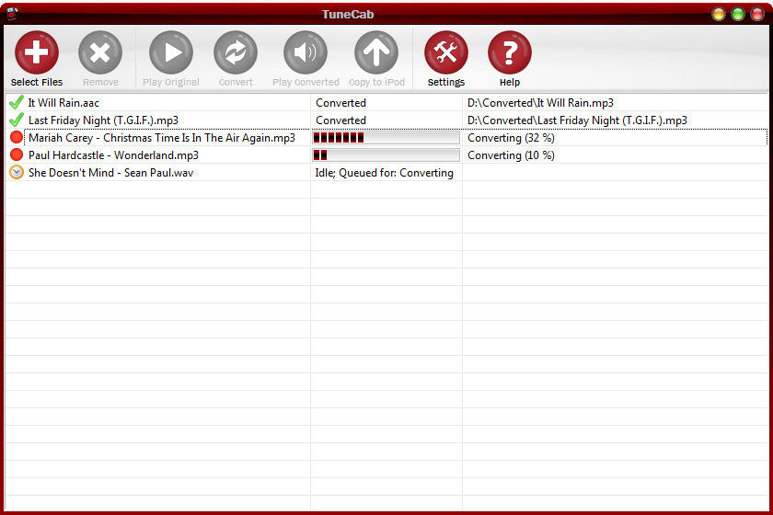Click the red status dot beside Mariah Carey track

tap(17, 138)
